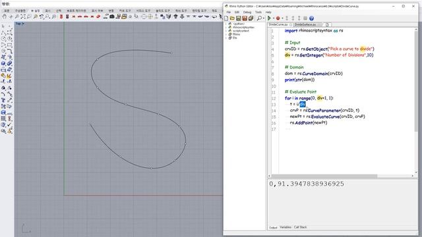Click the Pan hand icon in Rhino toolbar
This screenshot has width=422, height=237.
(5, 16)
